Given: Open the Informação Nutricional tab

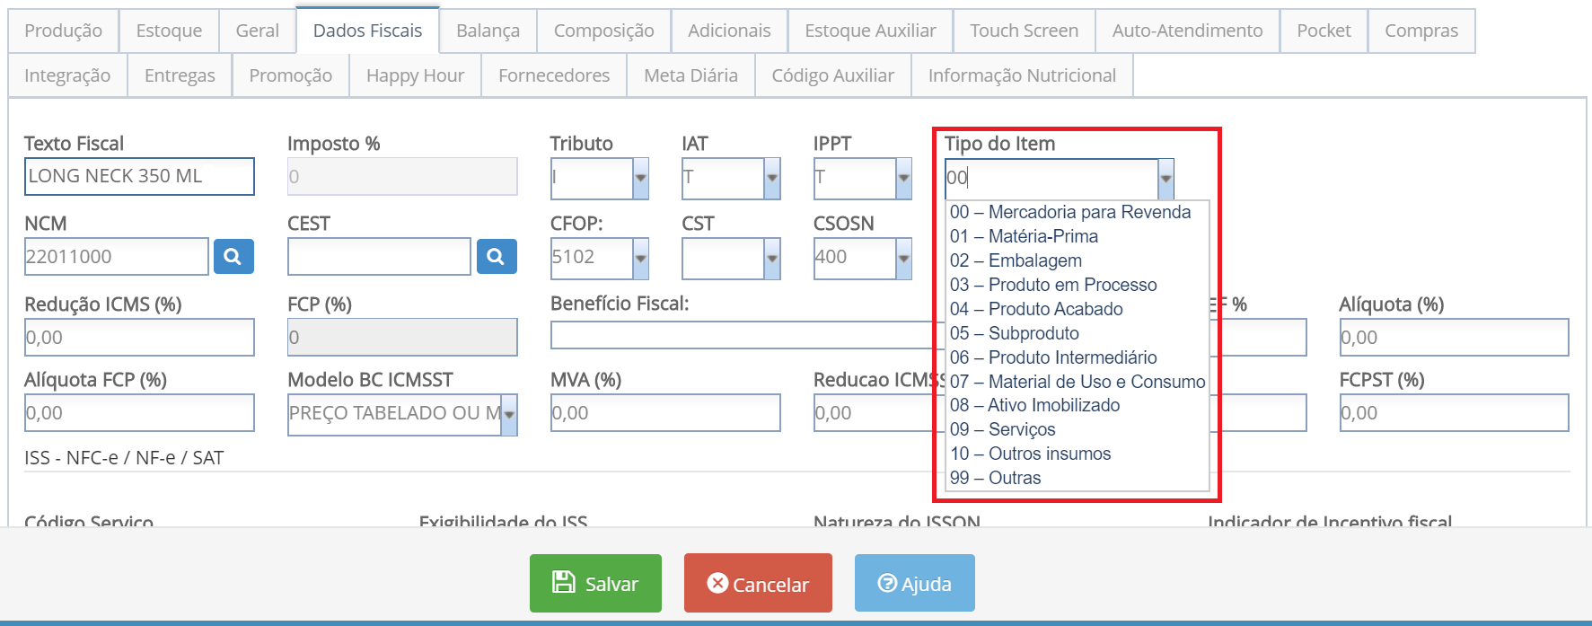Looking at the screenshot, I should point(1022,75).
